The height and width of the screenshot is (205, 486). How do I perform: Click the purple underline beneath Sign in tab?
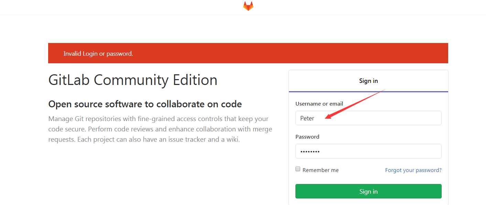(x=368, y=92)
